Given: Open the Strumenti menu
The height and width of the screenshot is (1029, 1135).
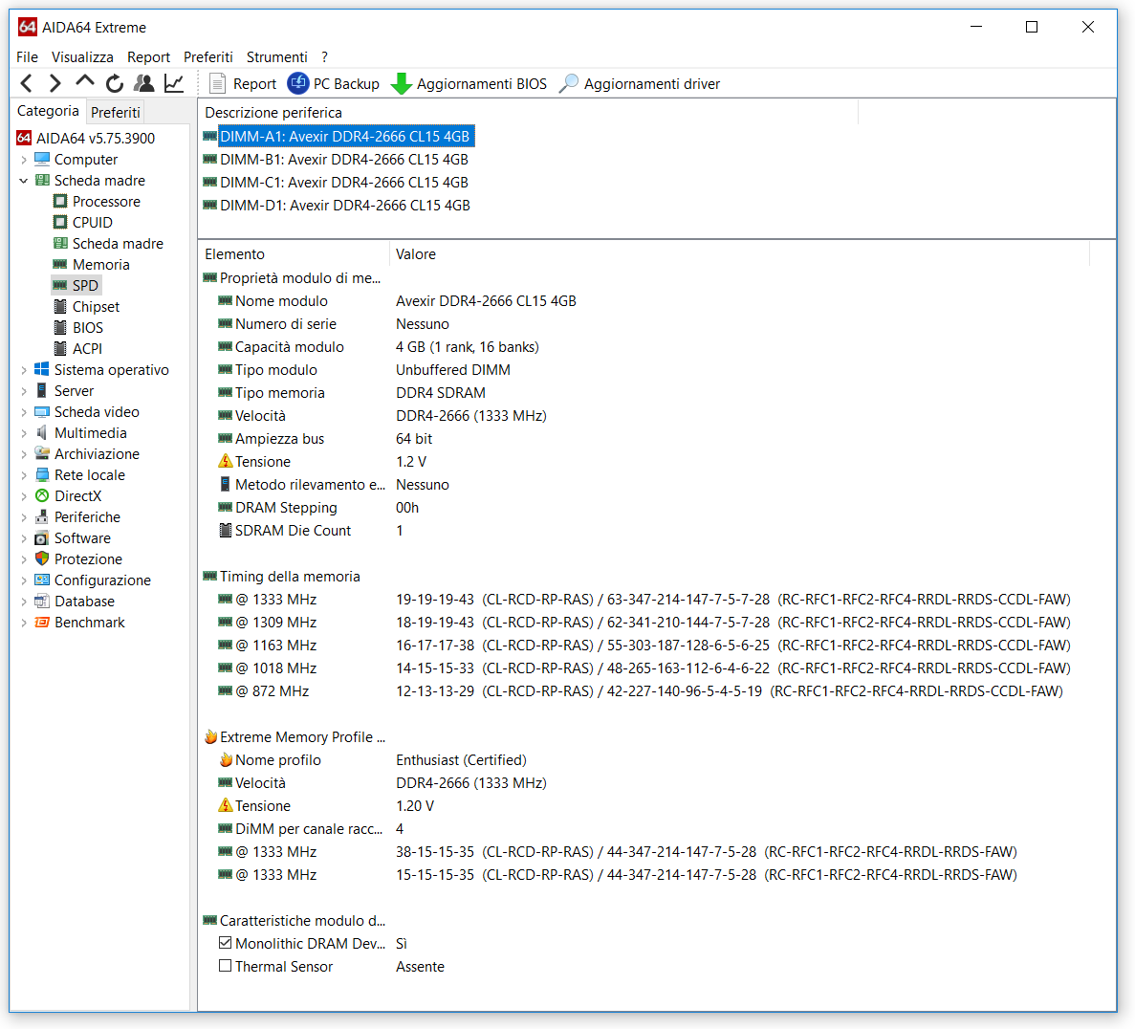Looking at the screenshot, I should [276, 57].
